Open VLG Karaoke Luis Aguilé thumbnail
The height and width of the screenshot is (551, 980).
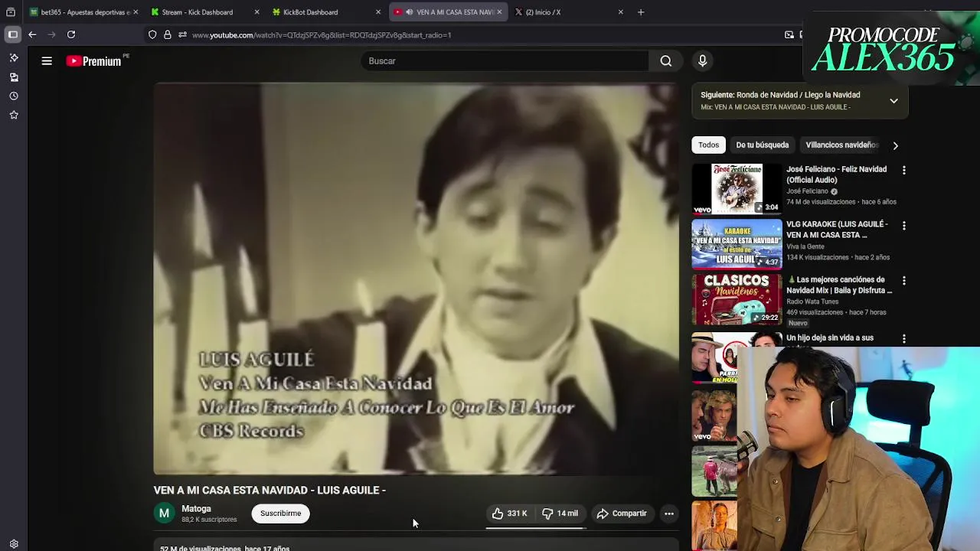737,244
